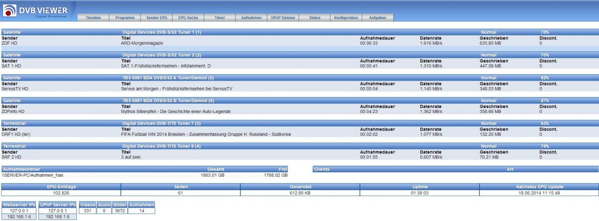Click the 612,95 KB sent value
The width and height of the screenshot is (599, 221).
[x=300, y=192]
